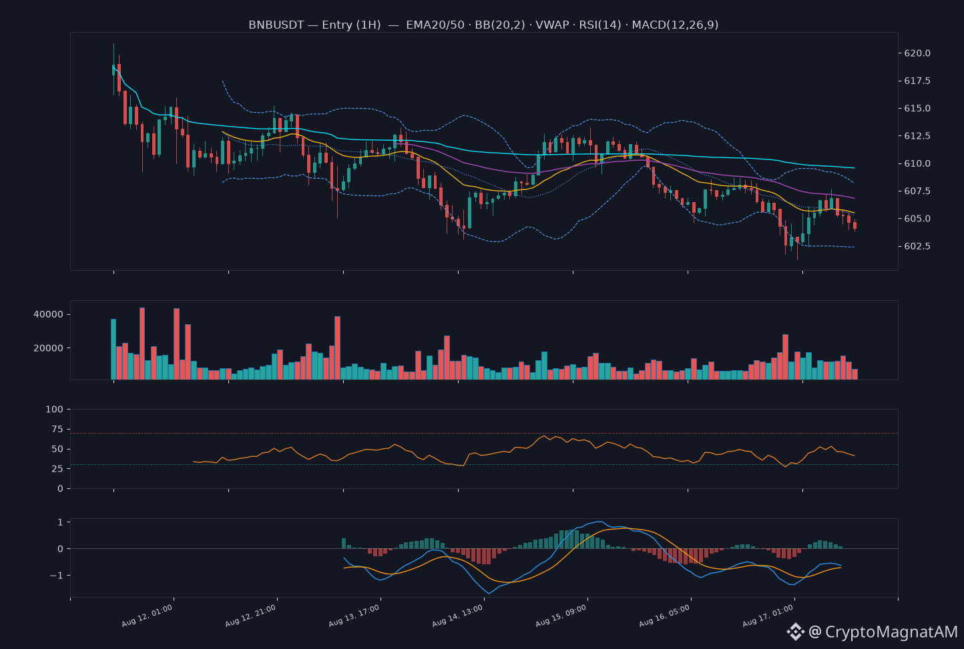The width and height of the screenshot is (964, 649).
Task: Select the 0 label on MACD axis
Action: point(61,549)
